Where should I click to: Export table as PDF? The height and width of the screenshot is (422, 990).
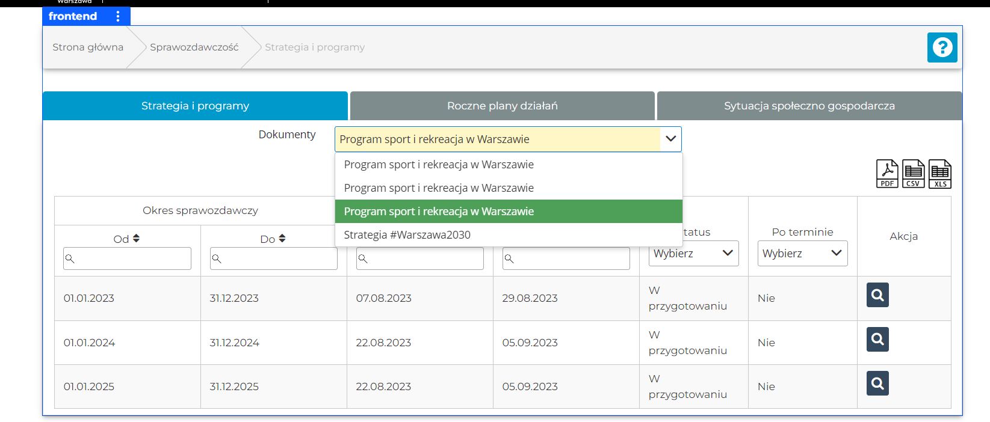886,174
